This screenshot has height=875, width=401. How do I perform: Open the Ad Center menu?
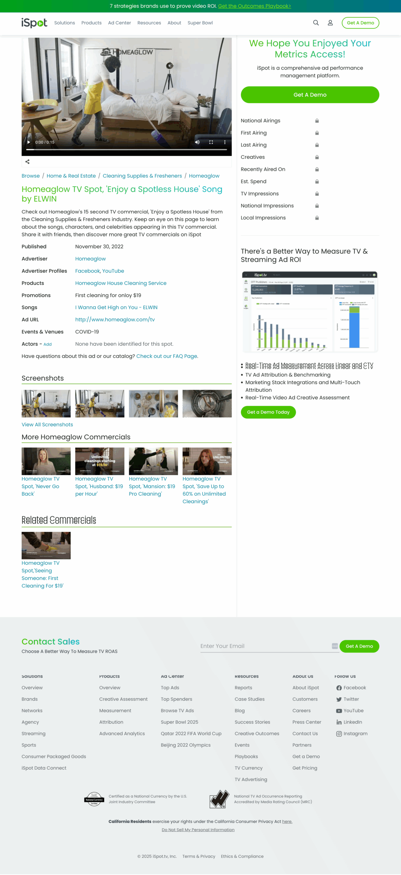pyautogui.click(x=120, y=23)
